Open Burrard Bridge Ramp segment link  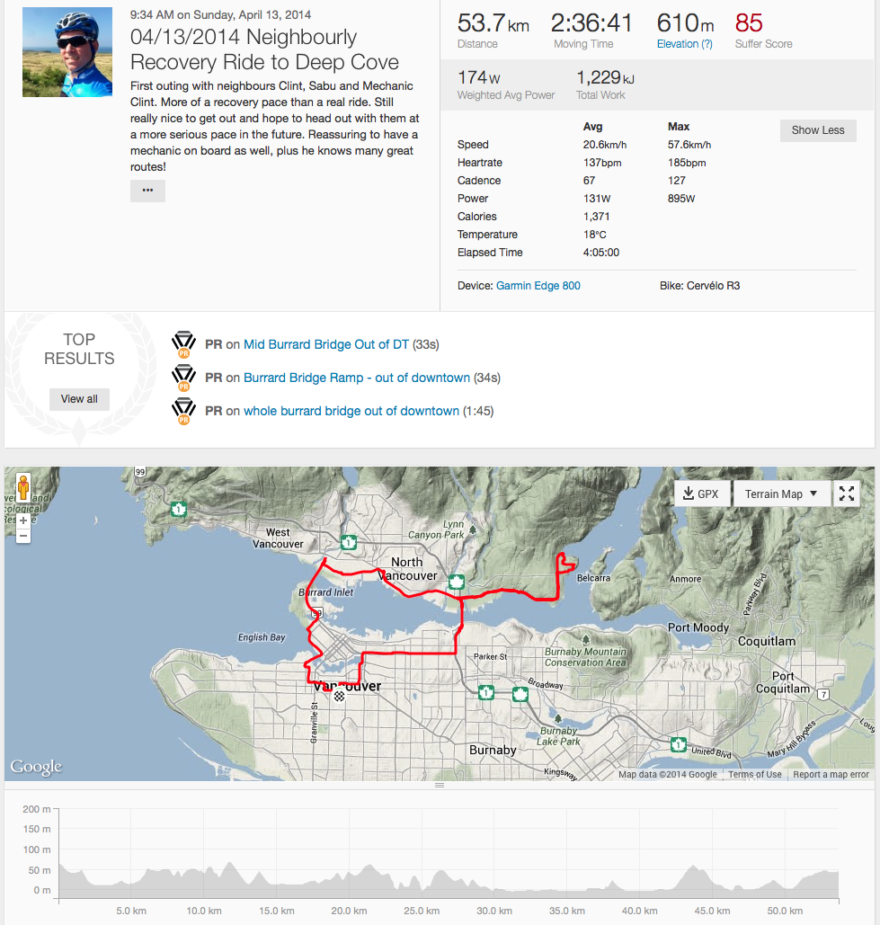(357, 378)
